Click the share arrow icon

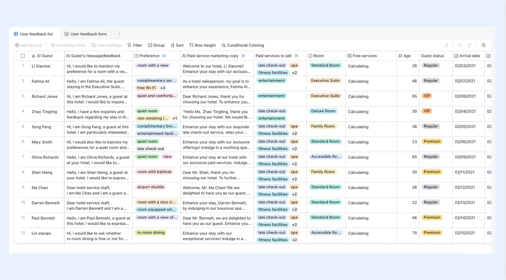pos(446,45)
